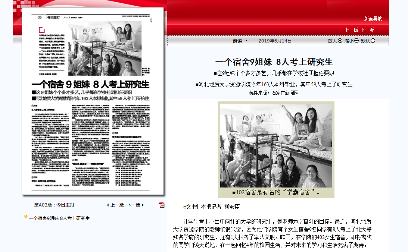Click the 默认 text to reset font size
408x252 pixels.
tap(365, 41)
